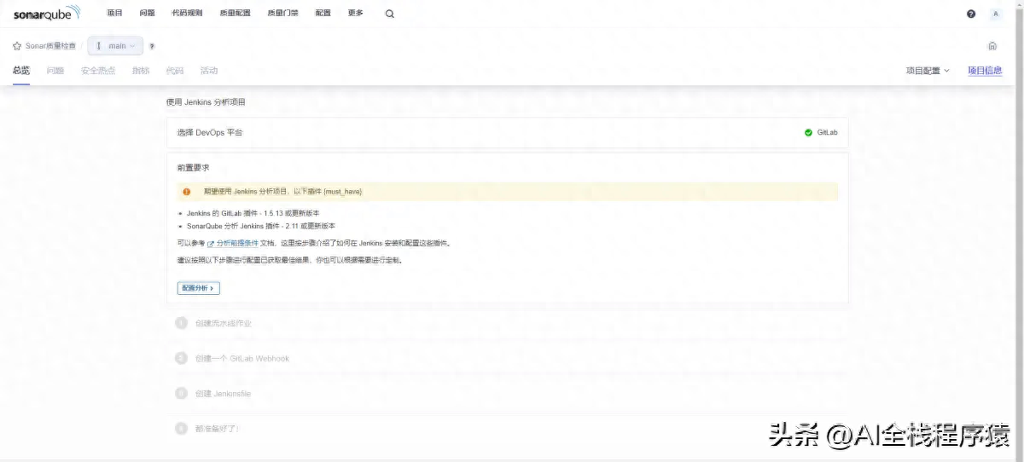Viewport: 1024px width, 462px height.
Task: Click the 前置要求 heading
Action: coord(193,168)
